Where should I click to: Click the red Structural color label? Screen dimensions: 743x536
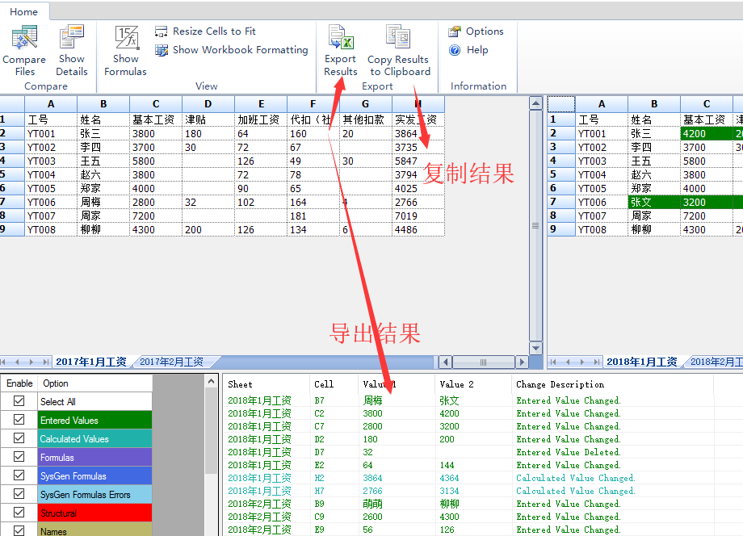tap(94, 513)
